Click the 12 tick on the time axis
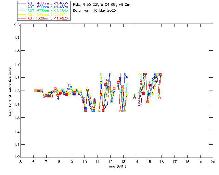Screen dimensions: 219x175 (x=110, y=161)
